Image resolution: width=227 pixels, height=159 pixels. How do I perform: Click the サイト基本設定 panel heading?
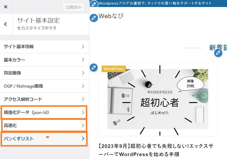[x=38, y=21]
